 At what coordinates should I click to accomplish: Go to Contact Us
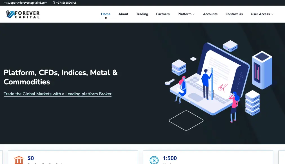[234, 14]
